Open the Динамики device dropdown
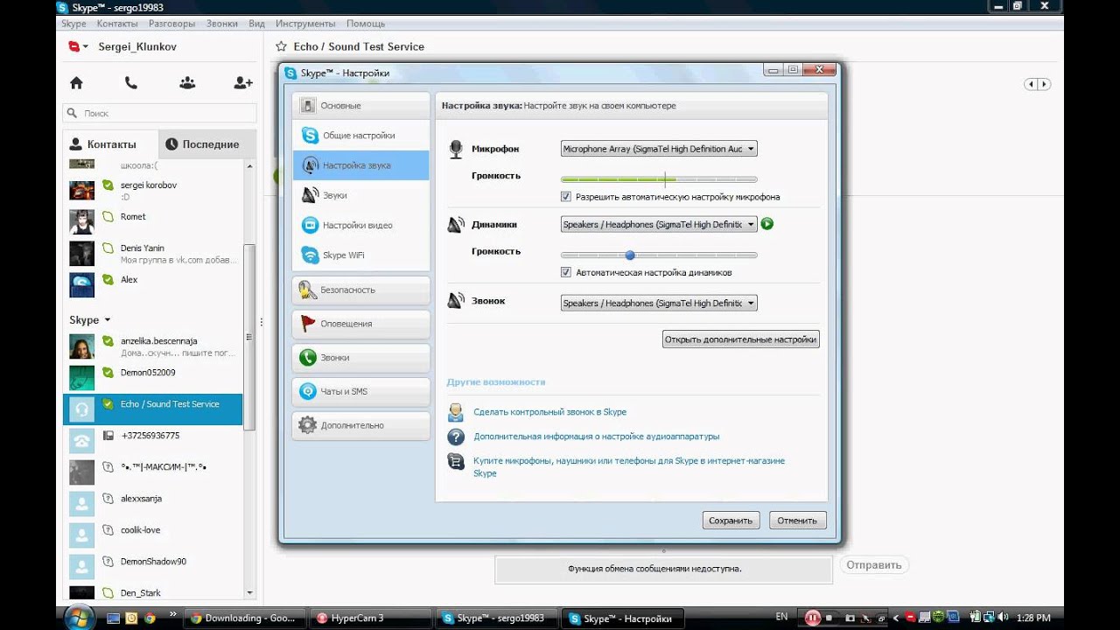The image size is (1120, 630). (x=658, y=224)
